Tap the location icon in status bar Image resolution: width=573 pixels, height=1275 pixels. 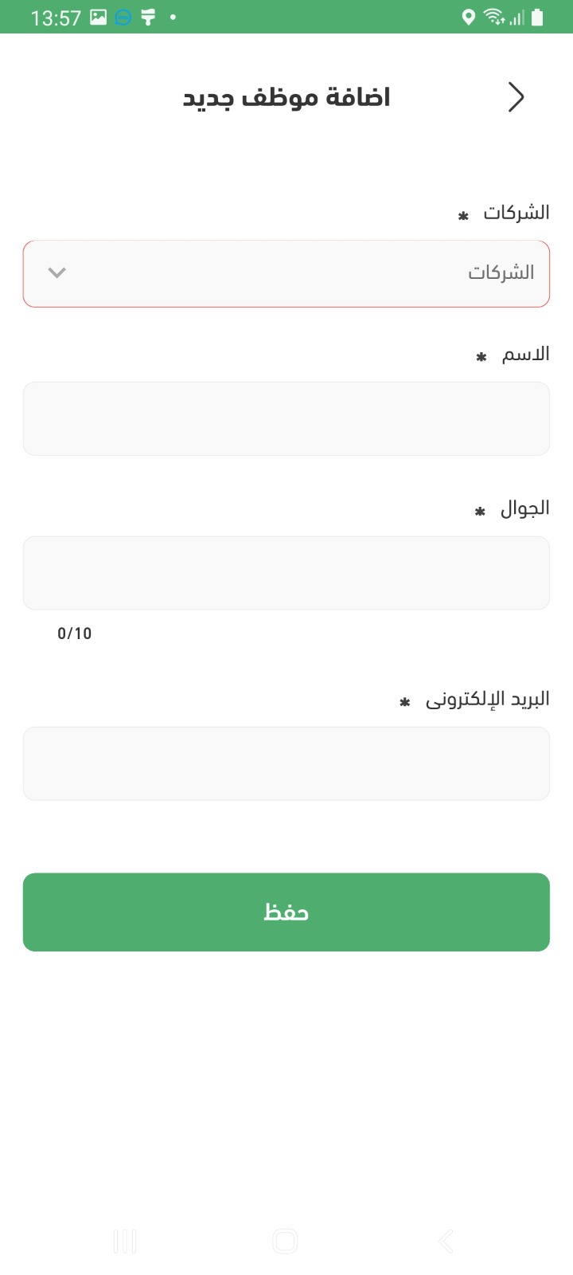point(469,17)
